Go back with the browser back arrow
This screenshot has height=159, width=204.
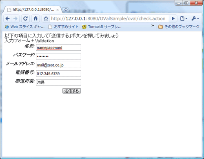[8, 18]
